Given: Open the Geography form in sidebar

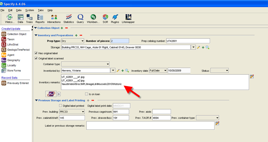Looking at the screenshot, I should (x=14, y=60).
